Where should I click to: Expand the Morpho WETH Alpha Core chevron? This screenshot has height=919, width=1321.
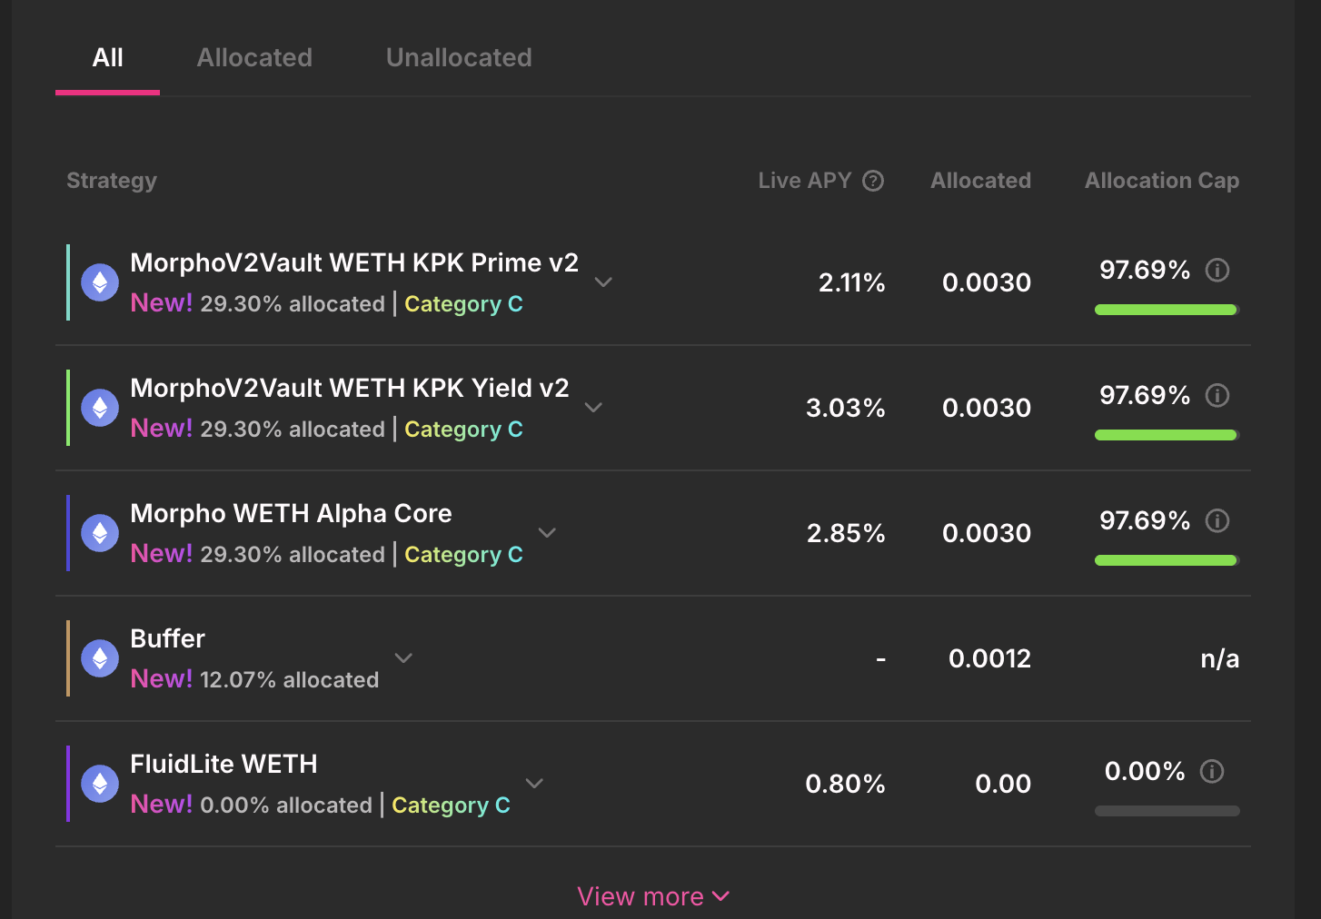coord(547,533)
